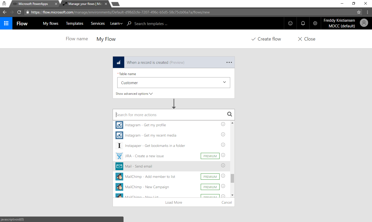Show info for JIRA - Create a new issue
Screen dimensions: 372x222
coord(223,155)
